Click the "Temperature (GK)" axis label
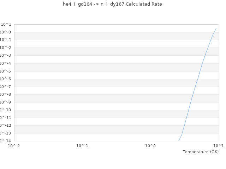Image resolution: width=226 pixels, height=169 pixels. pos(201,152)
